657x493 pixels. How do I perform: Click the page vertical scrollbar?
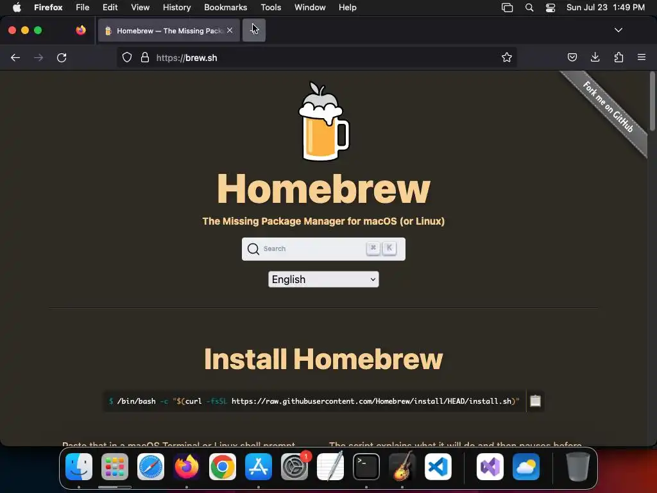[x=652, y=101]
